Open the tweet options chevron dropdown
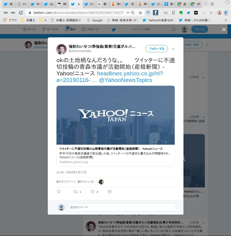The width and height of the screenshot is (231, 236). (173, 49)
